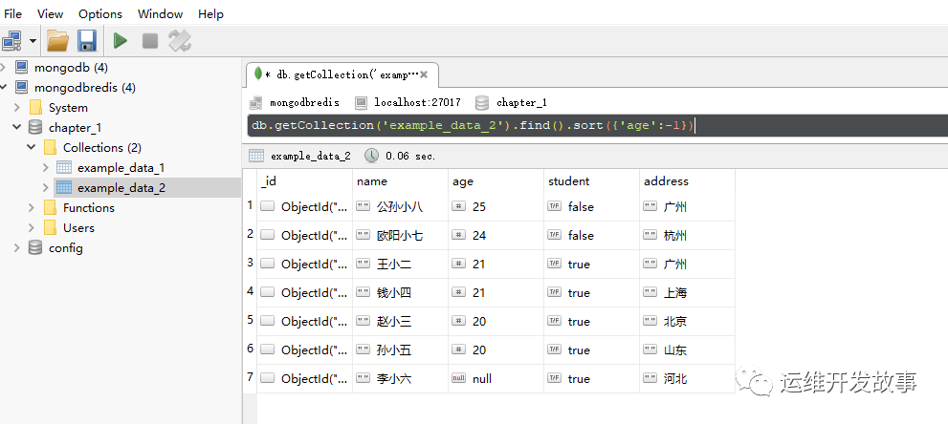Open the Window menu
Screen dimensions: 948x424
pyautogui.click(x=160, y=14)
